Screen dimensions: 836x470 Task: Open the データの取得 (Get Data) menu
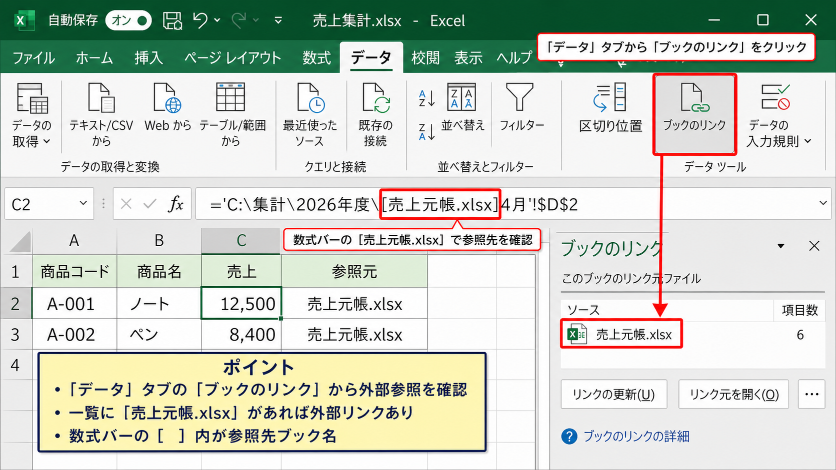pos(31,115)
